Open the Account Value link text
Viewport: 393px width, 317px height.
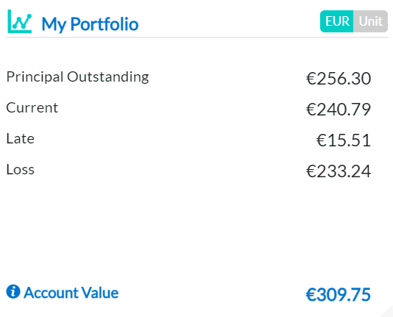click(71, 293)
